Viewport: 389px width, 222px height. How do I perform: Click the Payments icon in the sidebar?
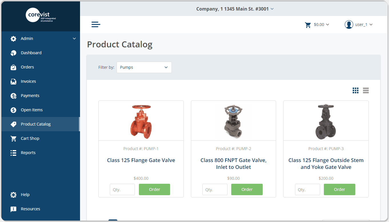13,95
